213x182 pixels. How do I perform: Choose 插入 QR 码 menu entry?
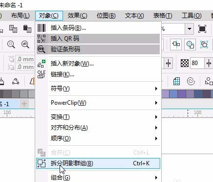tap(98, 39)
